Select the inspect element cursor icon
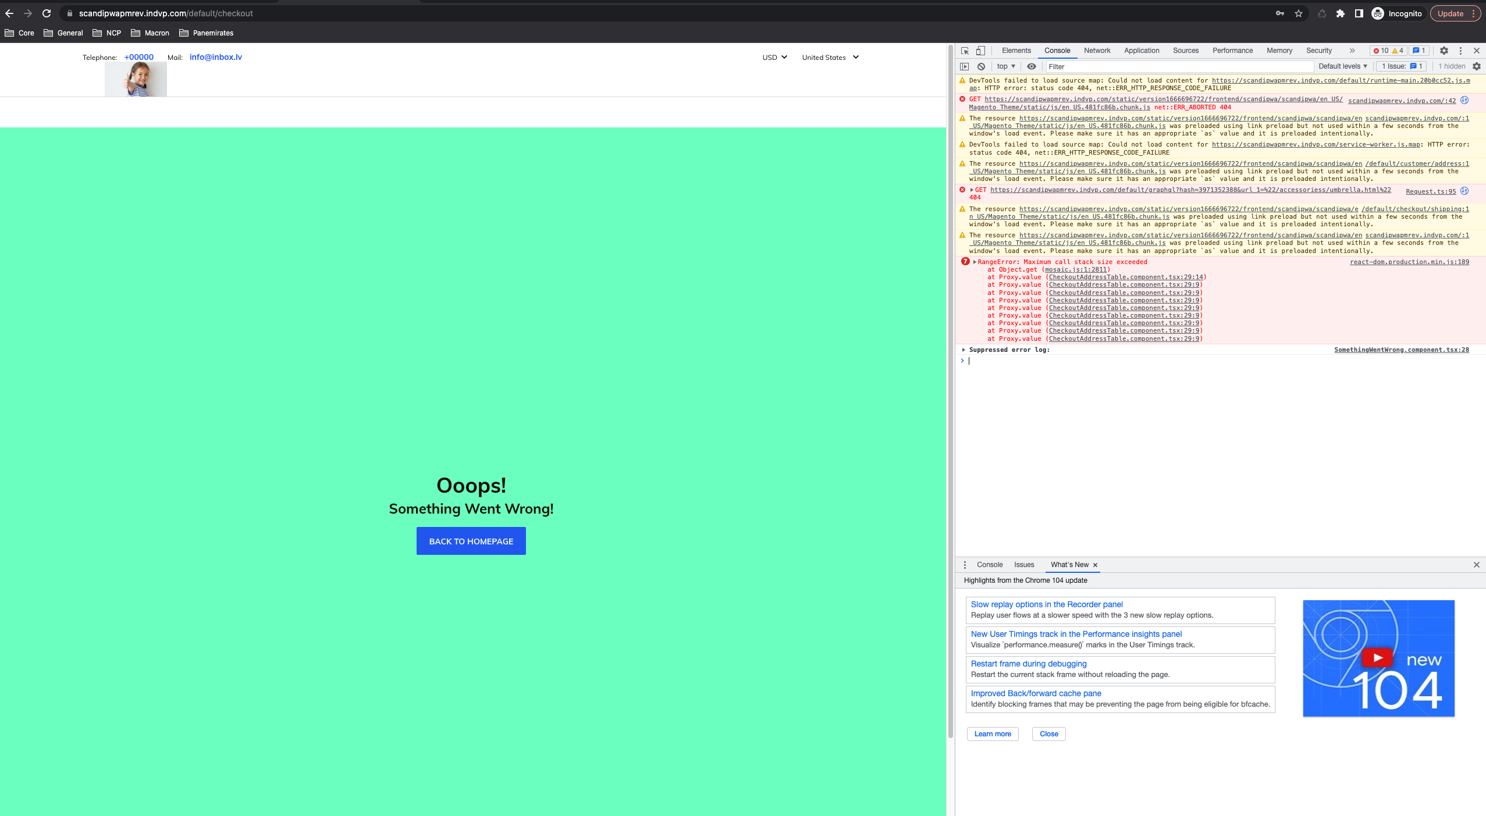 click(965, 51)
